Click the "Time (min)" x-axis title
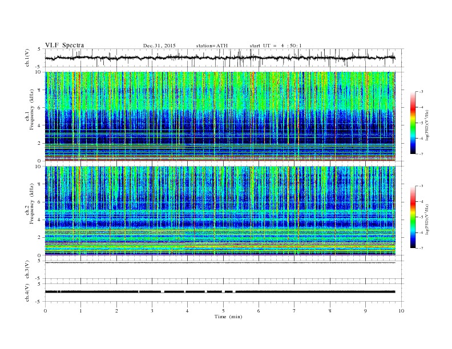Screen dimensions: 452x349 click(228, 316)
